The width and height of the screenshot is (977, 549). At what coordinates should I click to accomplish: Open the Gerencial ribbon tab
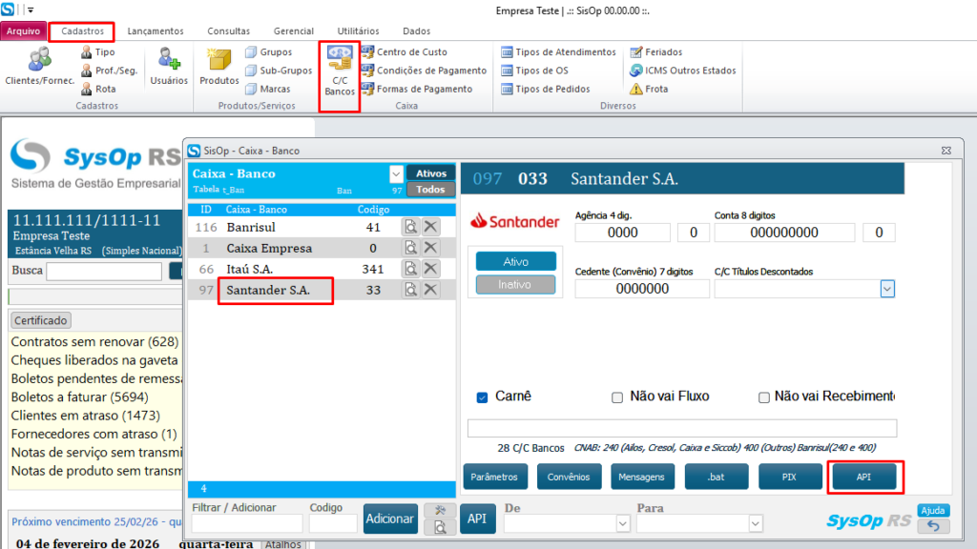[293, 31]
